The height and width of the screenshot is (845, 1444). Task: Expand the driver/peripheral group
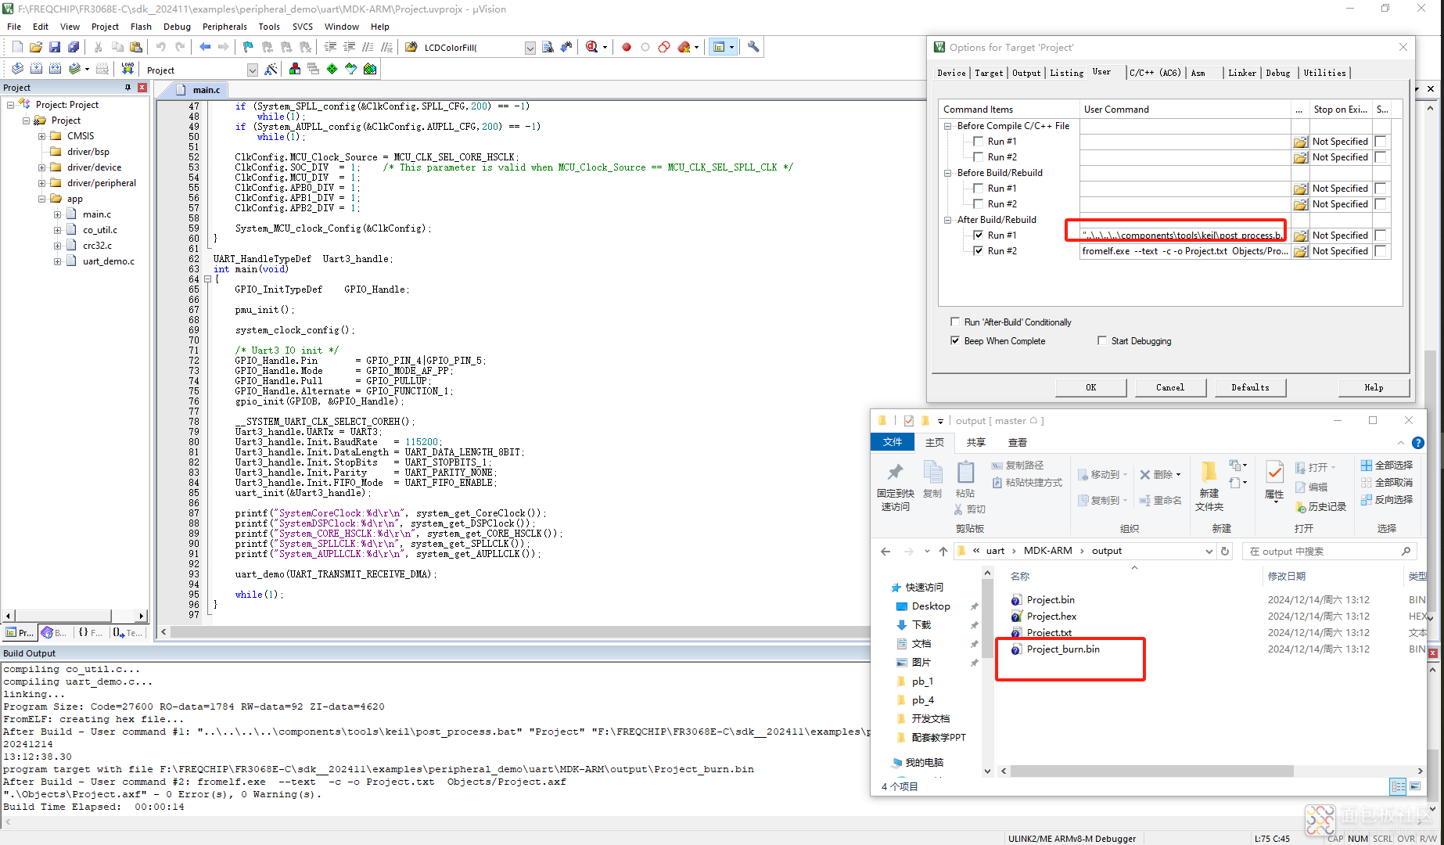coord(41,183)
